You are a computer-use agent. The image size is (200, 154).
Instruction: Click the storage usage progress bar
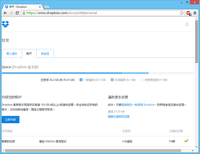coord(98,73)
